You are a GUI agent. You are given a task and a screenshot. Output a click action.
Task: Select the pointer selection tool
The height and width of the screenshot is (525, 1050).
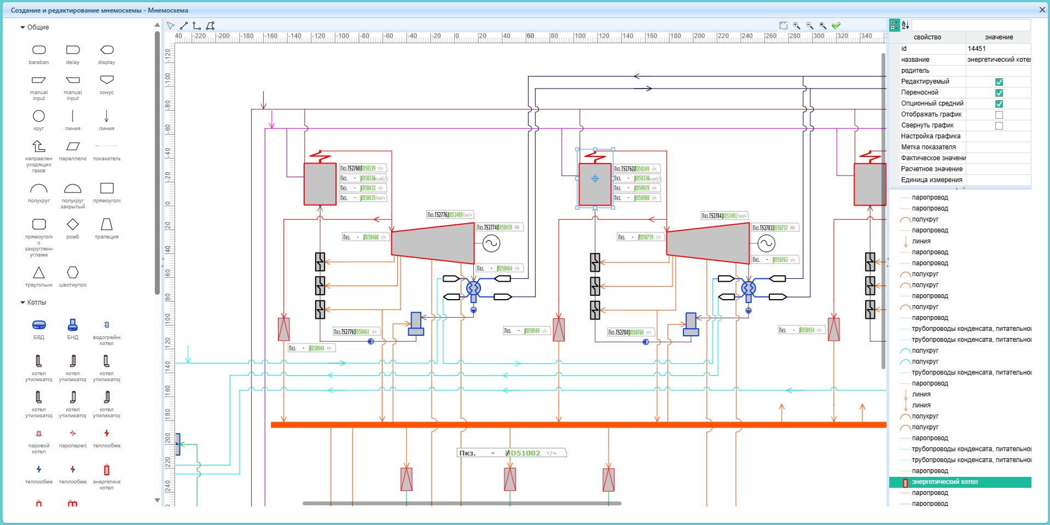click(171, 26)
